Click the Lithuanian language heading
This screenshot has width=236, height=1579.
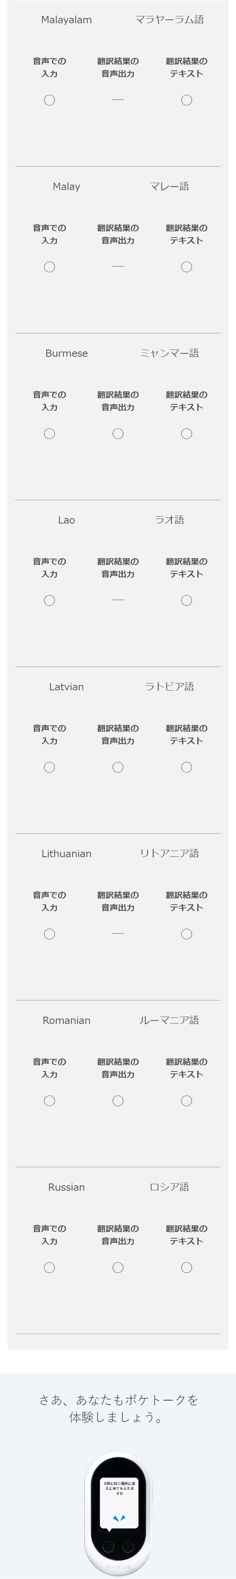66,853
